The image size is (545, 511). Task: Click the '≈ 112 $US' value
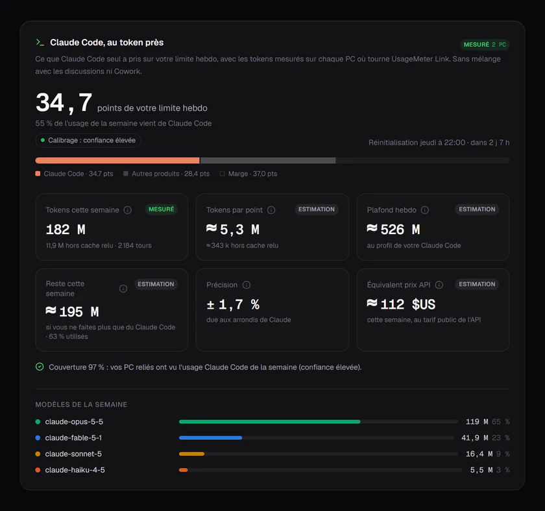(401, 305)
